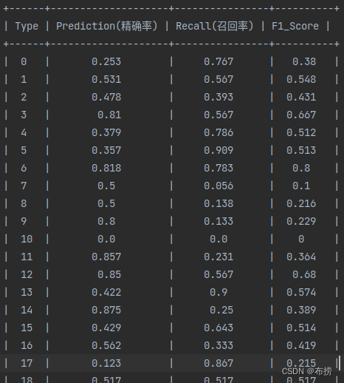Click the Type column header

[x=27, y=26]
